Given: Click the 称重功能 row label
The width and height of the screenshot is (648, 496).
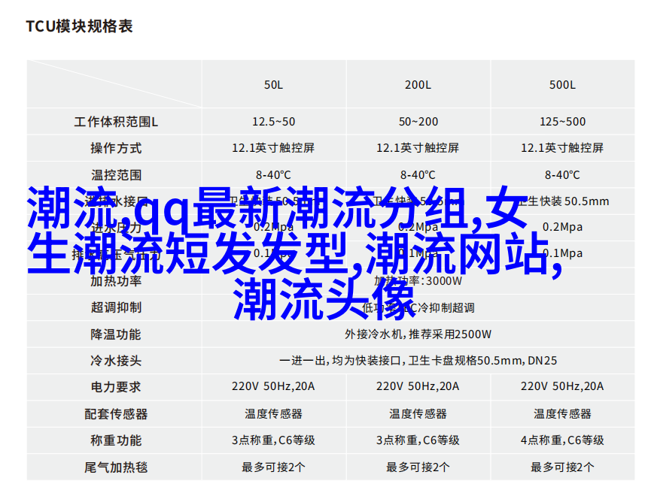Looking at the screenshot, I should [116, 440].
